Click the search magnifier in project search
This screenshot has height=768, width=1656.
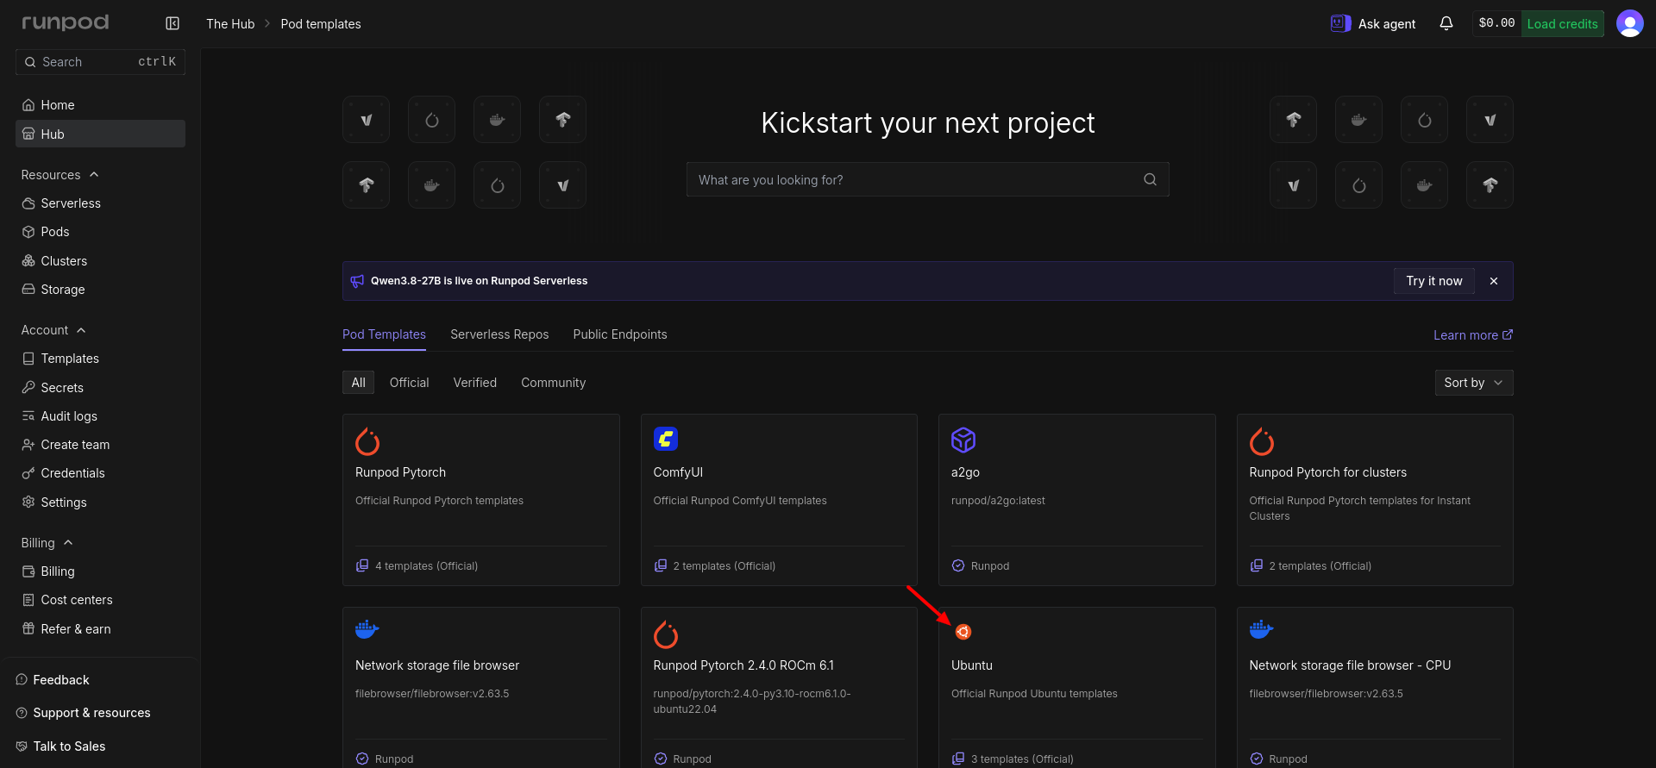[x=1150, y=179]
